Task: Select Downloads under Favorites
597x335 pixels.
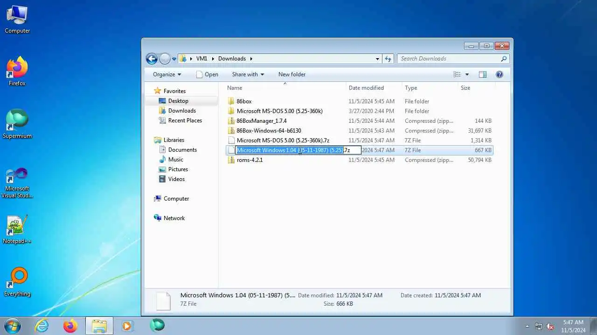Action: coord(182,111)
